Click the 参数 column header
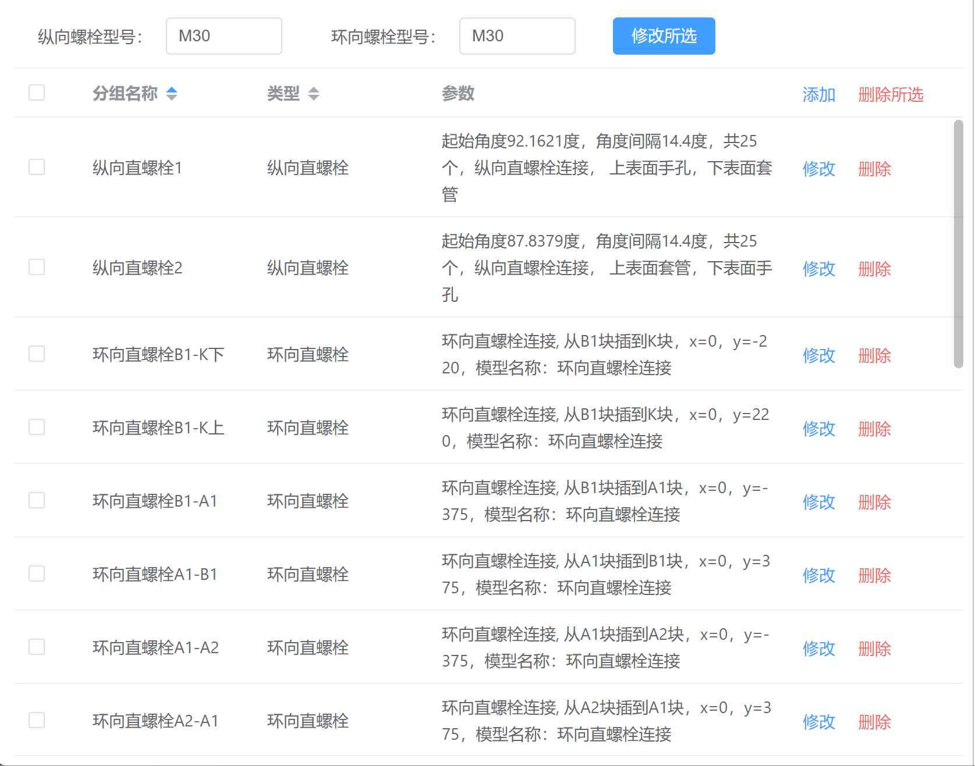Image resolution: width=975 pixels, height=766 pixels. coord(458,93)
